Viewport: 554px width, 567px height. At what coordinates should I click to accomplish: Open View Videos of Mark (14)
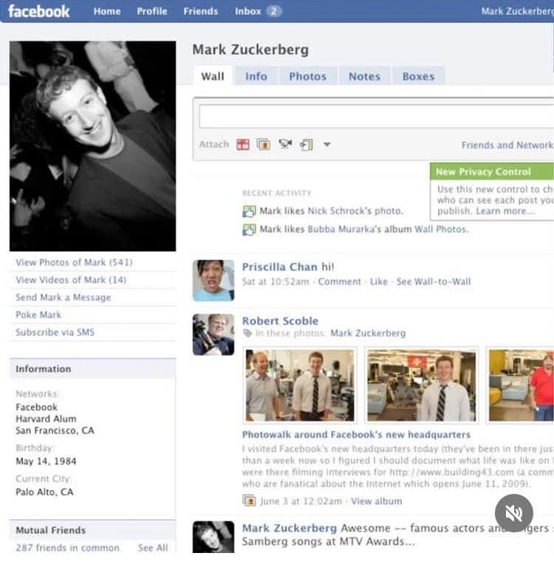71,280
